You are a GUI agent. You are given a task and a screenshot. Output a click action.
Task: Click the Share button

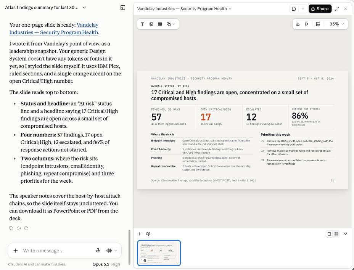pyautogui.click(x=320, y=9)
